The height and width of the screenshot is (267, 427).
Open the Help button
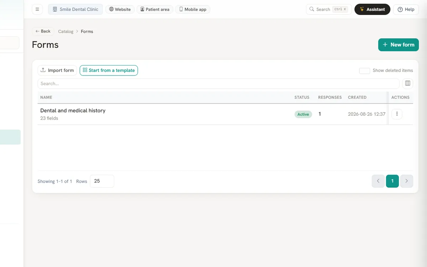406,9
